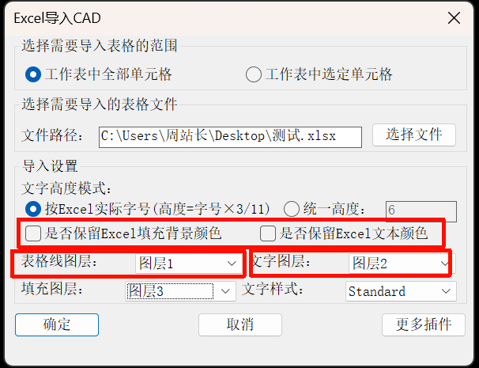Open the 表格线图层 dropdown
The height and width of the screenshot is (368, 479).
[x=189, y=264]
